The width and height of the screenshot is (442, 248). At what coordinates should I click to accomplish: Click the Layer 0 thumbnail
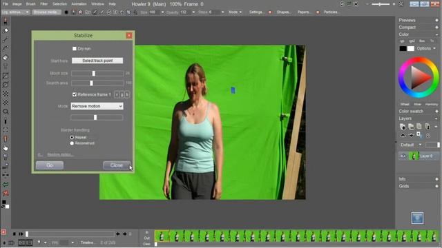(x=414, y=156)
